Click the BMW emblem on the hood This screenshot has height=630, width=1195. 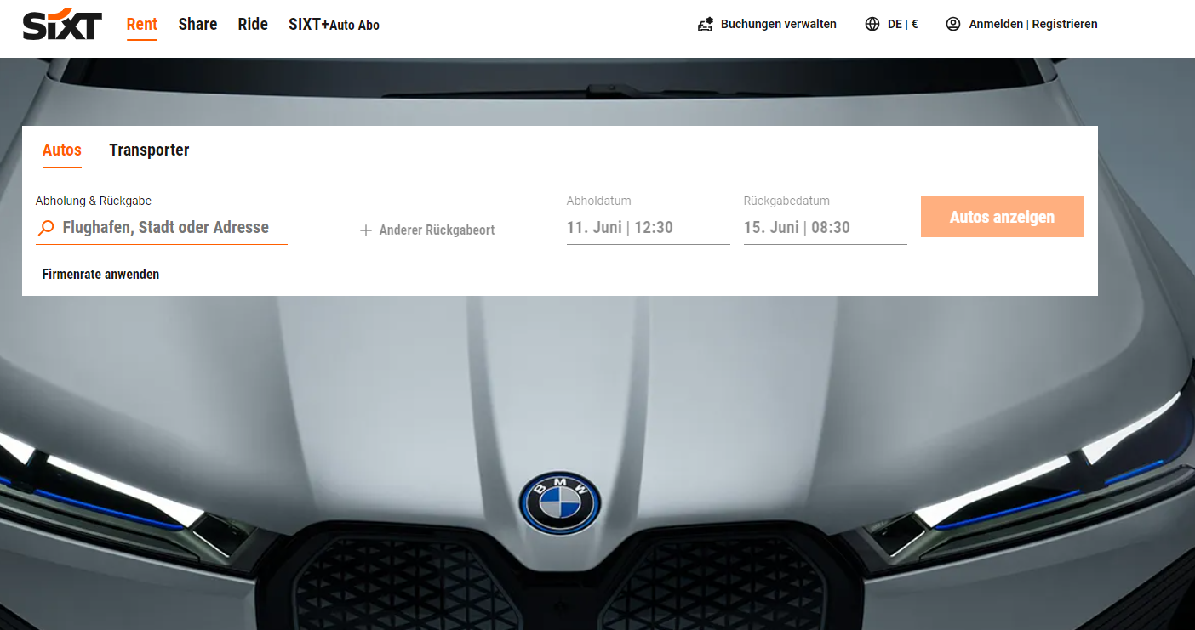pos(560,503)
